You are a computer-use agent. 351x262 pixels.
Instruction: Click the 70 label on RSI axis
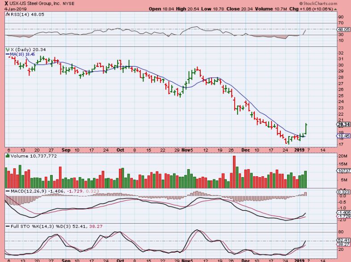(x=341, y=23)
